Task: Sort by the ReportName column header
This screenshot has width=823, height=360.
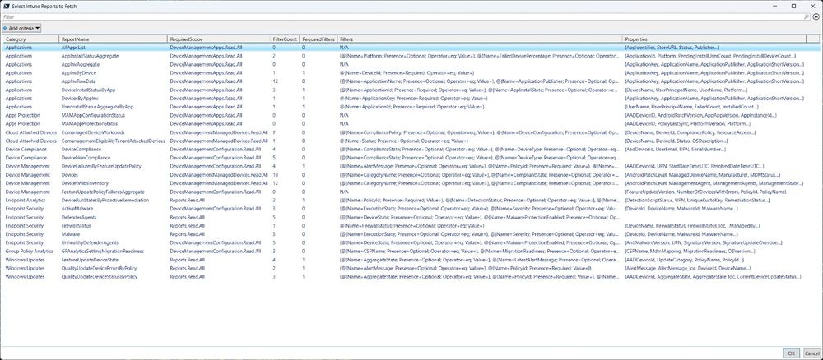Action: 114,39
